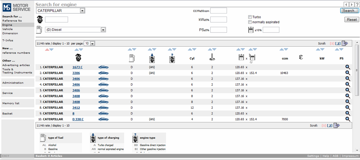This screenshot has height=160, width=360.
Task: Open details magnifier for engine 8
Action: (348, 113)
